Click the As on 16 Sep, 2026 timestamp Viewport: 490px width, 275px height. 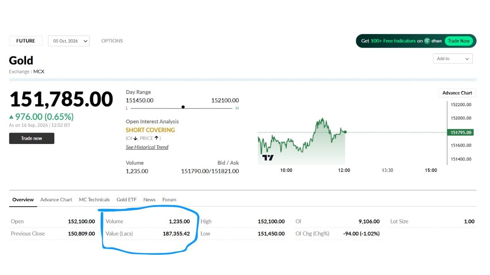pyautogui.click(x=39, y=125)
